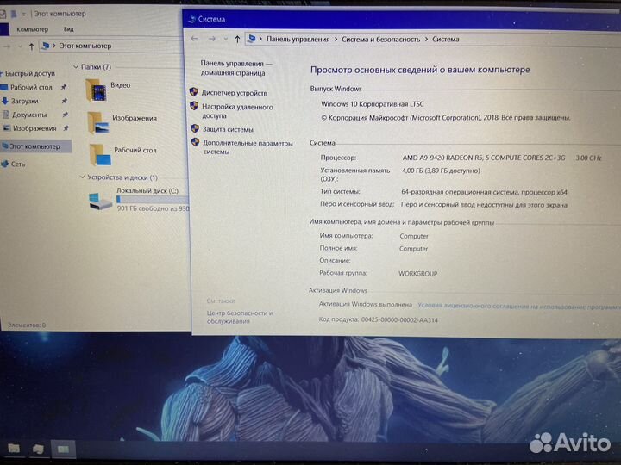Screen dimensions: 621x465
Task: Select the Видео folder icon
Action: click(x=96, y=90)
